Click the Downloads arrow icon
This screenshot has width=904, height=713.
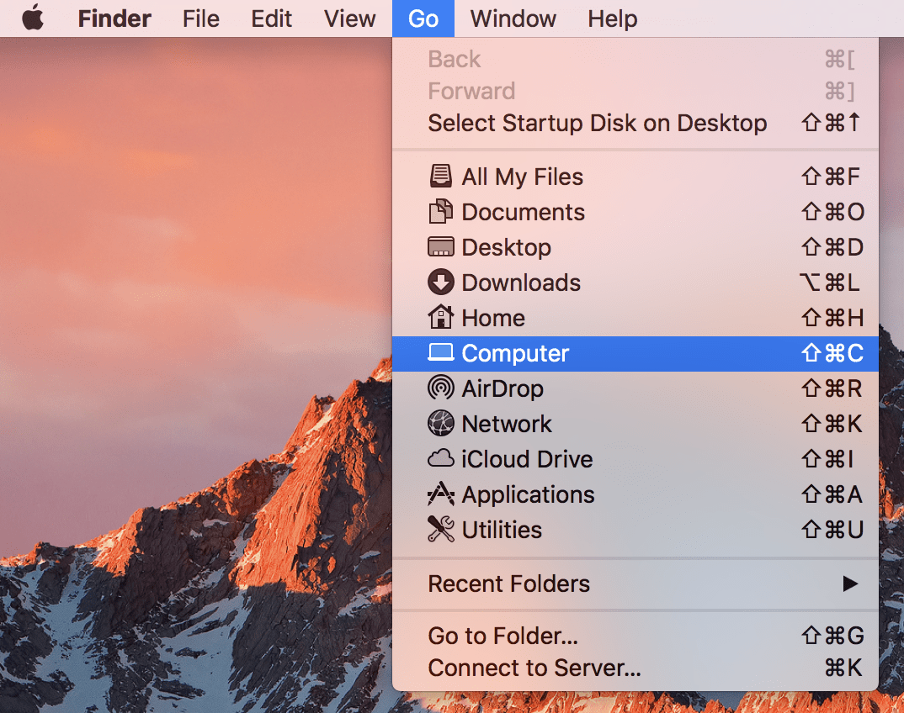441,283
